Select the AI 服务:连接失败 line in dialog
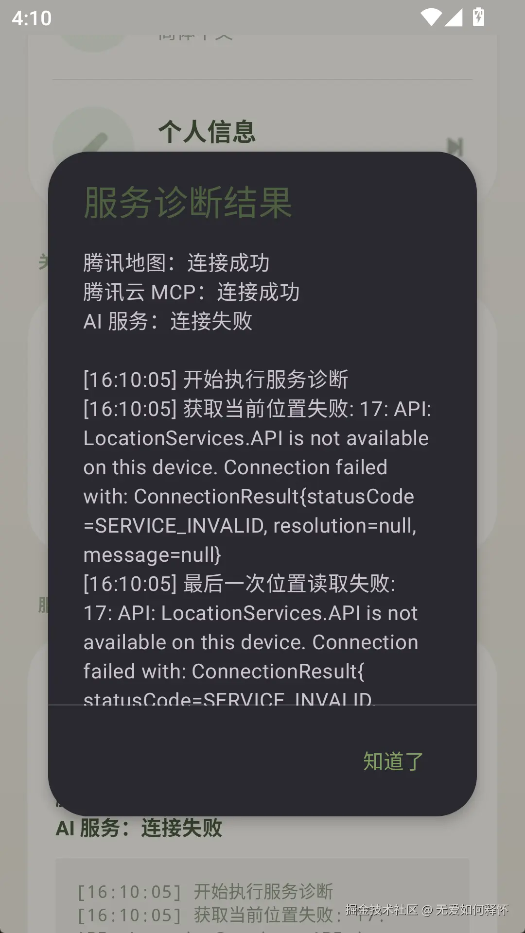525x933 pixels. point(168,321)
